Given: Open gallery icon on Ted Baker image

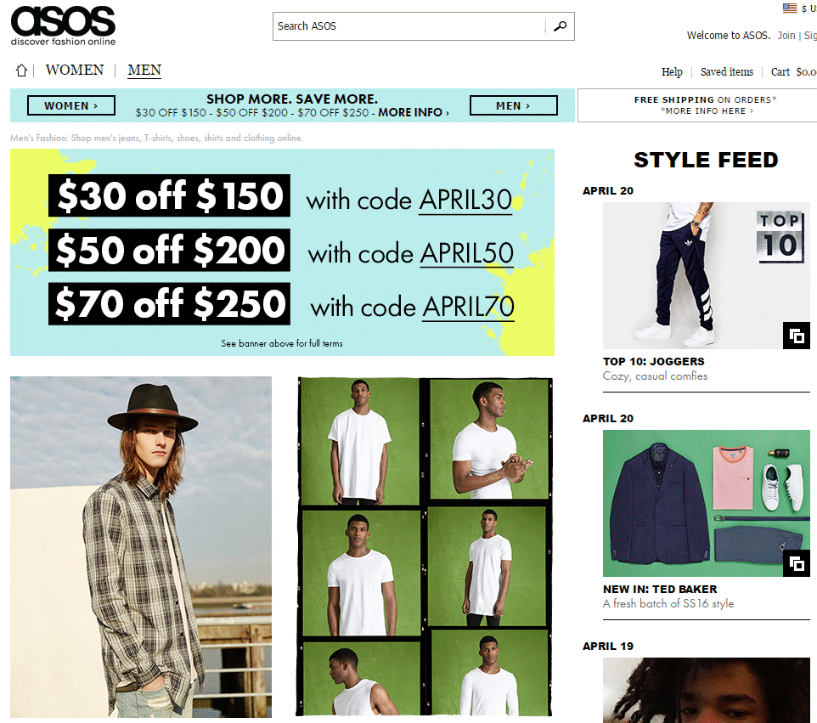Looking at the screenshot, I should pyautogui.click(x=796, y=563).
